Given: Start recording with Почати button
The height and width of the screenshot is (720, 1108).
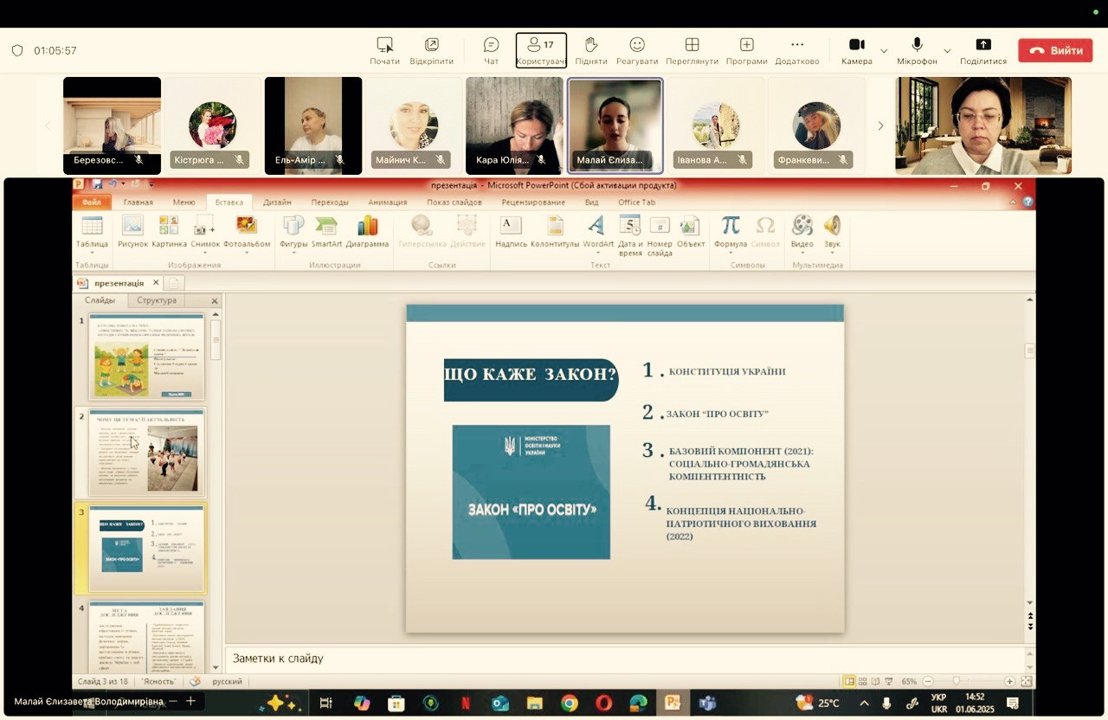Looking at the screenshot, I should pyautogui.click(x=384, y=50).
